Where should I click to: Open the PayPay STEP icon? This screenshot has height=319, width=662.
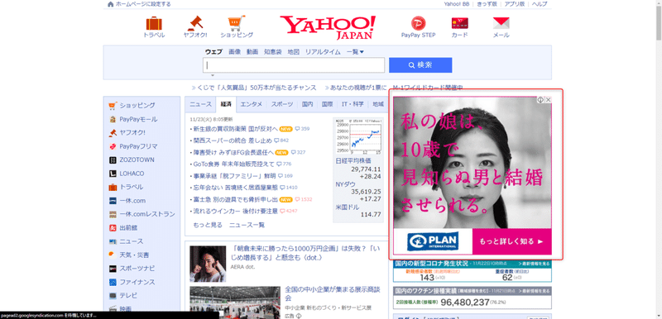(418, 23)
